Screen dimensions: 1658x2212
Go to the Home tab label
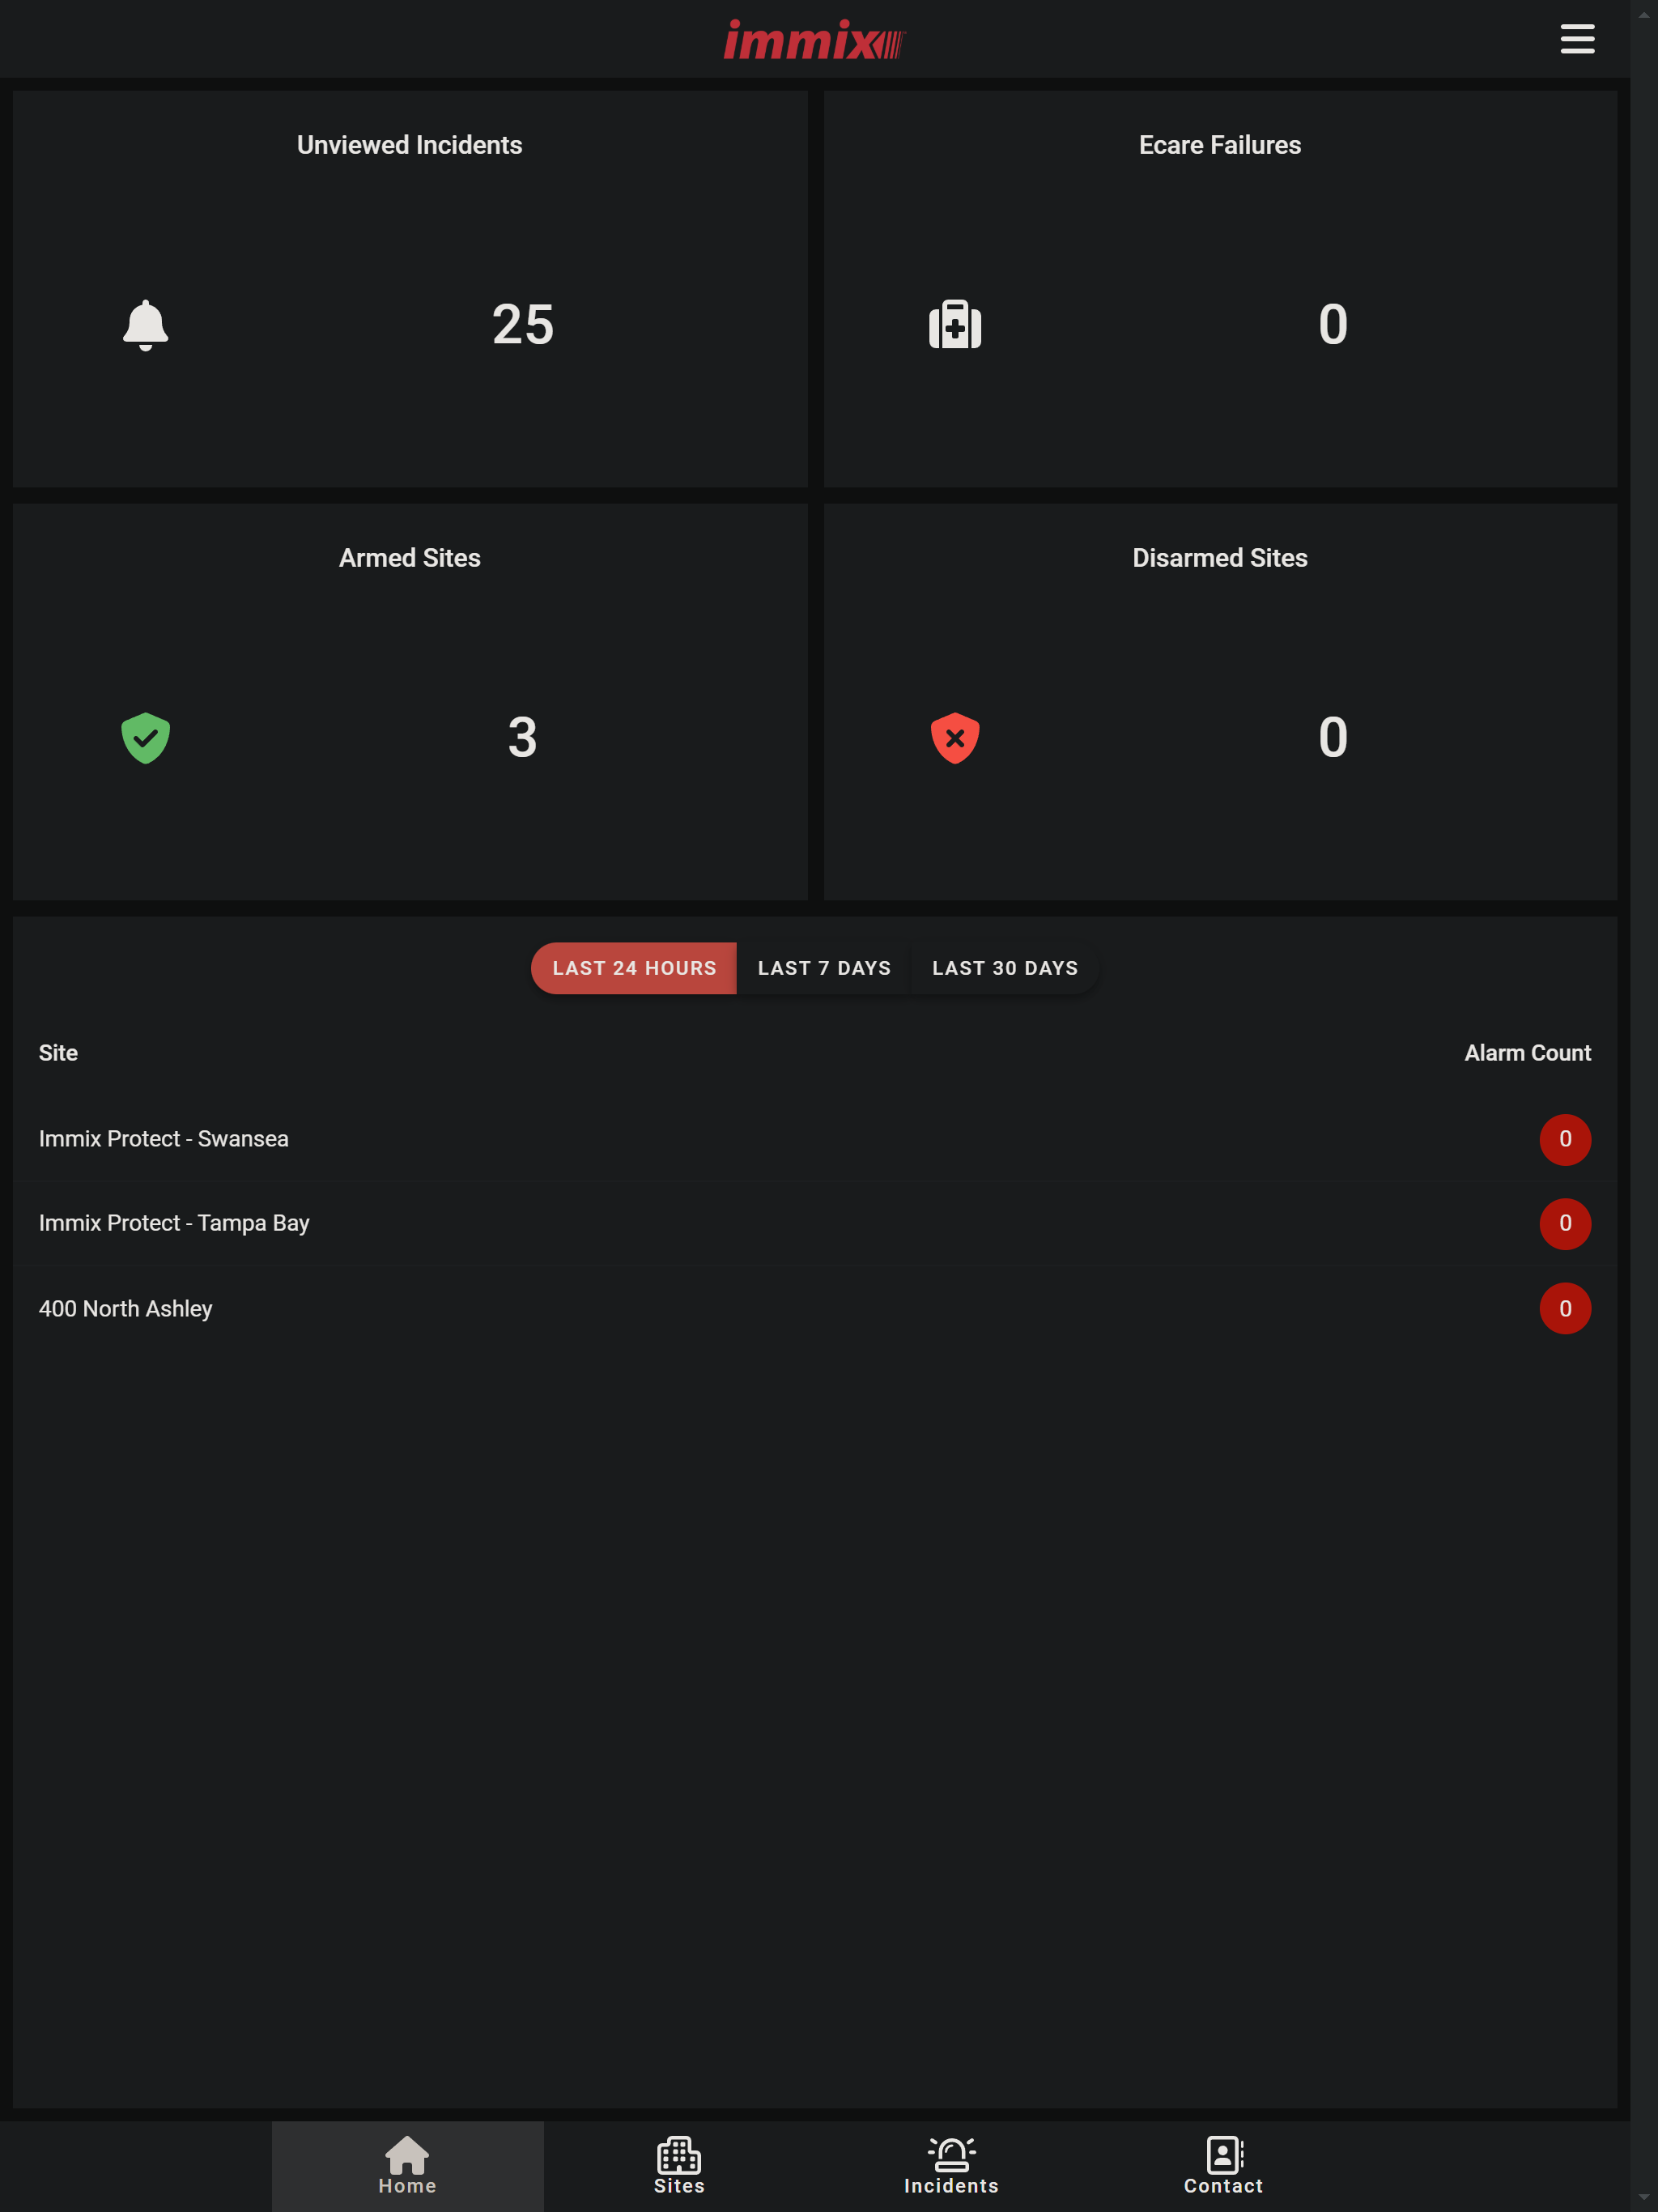[407, 2186]
